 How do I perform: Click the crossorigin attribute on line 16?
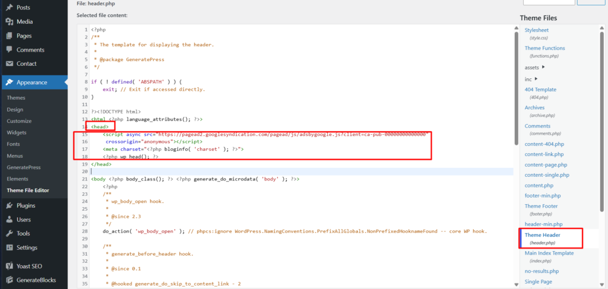point(139,142)
